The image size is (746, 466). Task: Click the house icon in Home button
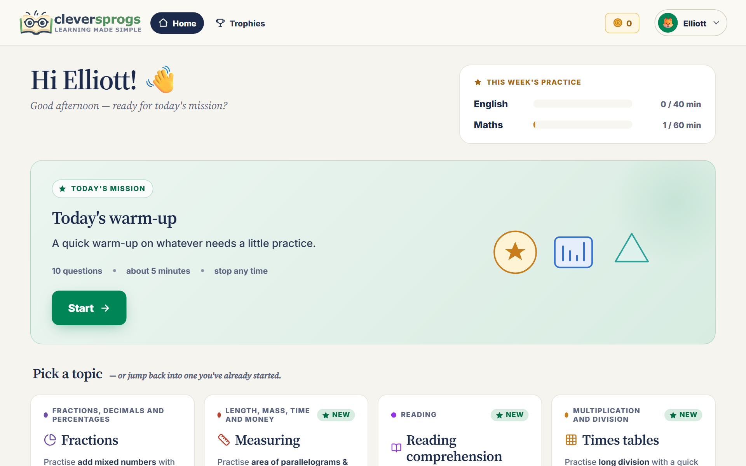[x=163, y=23]
